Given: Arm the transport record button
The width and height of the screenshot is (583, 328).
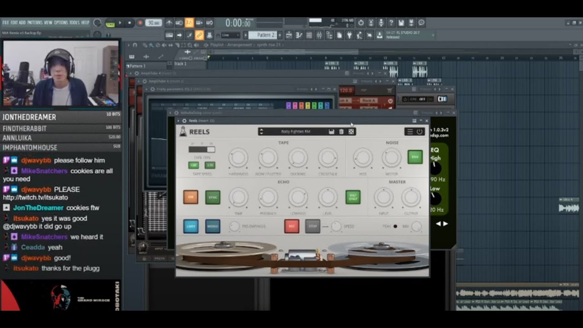Looking at the screenshot, I should 140,23.
